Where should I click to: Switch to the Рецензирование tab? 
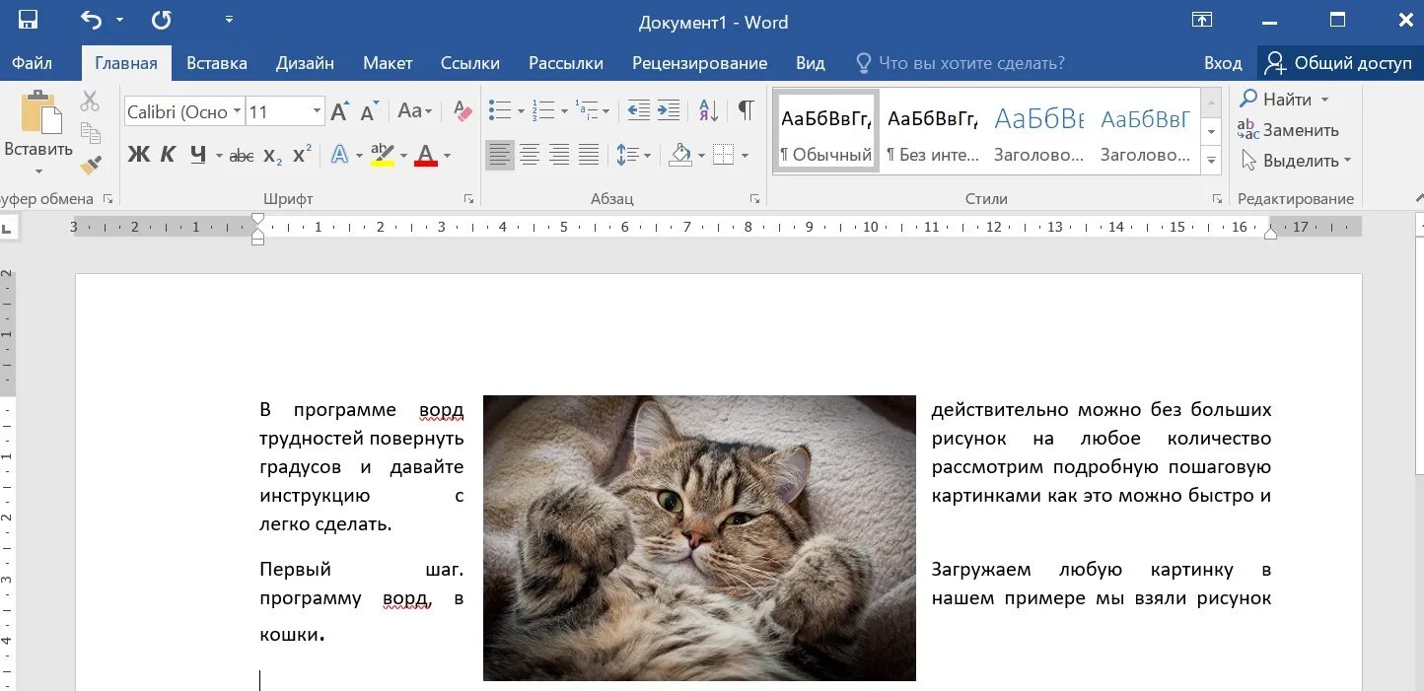point(700,63)
